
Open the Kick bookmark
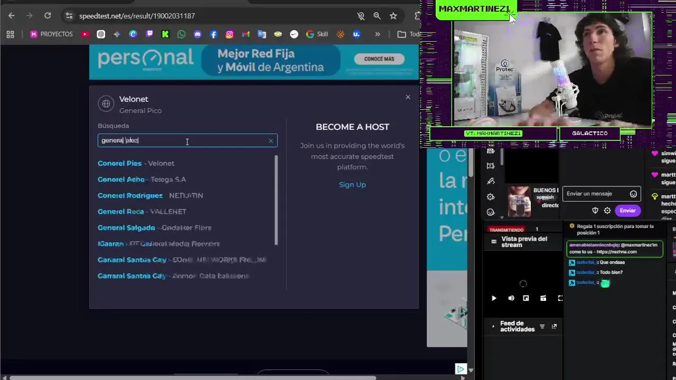click(165, 34)
